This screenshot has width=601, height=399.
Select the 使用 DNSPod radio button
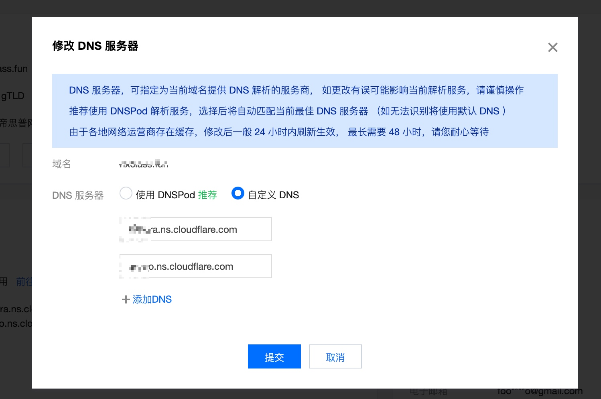coord(126,193)
